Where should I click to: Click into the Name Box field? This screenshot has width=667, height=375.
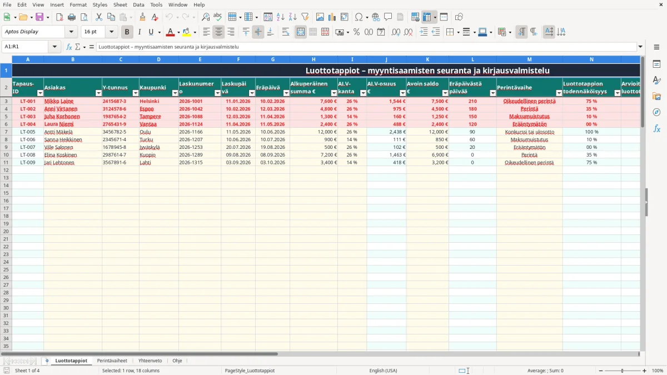[26, 47]
